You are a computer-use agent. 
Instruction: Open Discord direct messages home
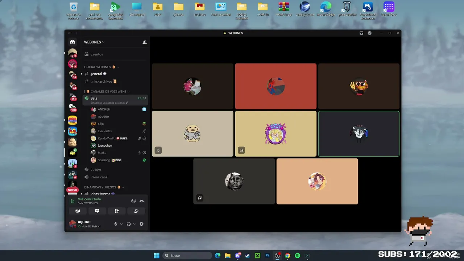click(x=72, y=42)
